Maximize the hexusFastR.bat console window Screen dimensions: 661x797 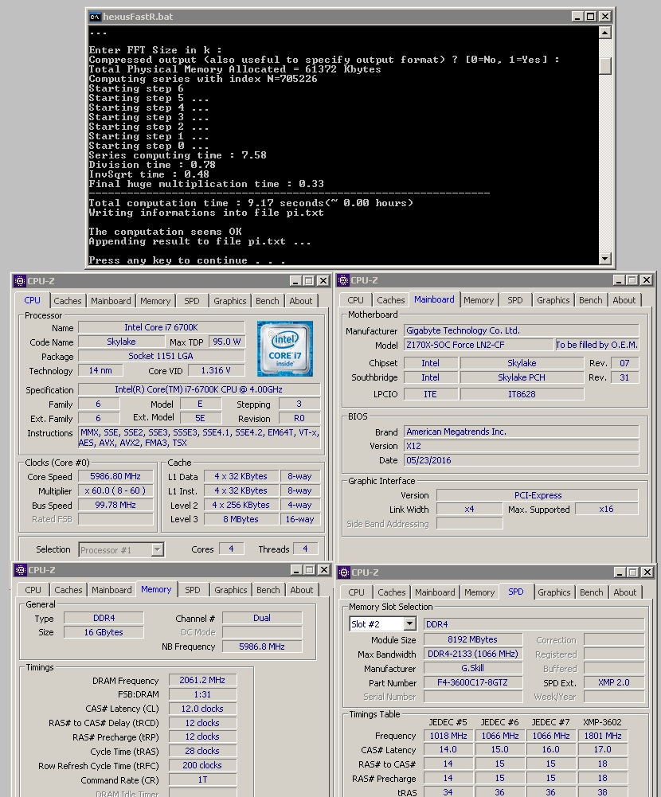pos(590,17)
